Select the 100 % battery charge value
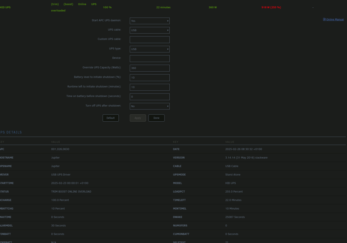Screen dimensions: 347x243 107,7
